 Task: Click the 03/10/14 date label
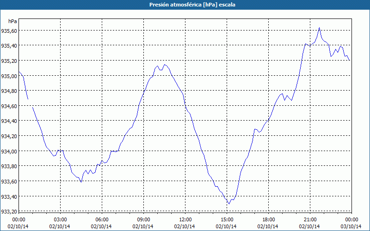click(x=351, y=226)
